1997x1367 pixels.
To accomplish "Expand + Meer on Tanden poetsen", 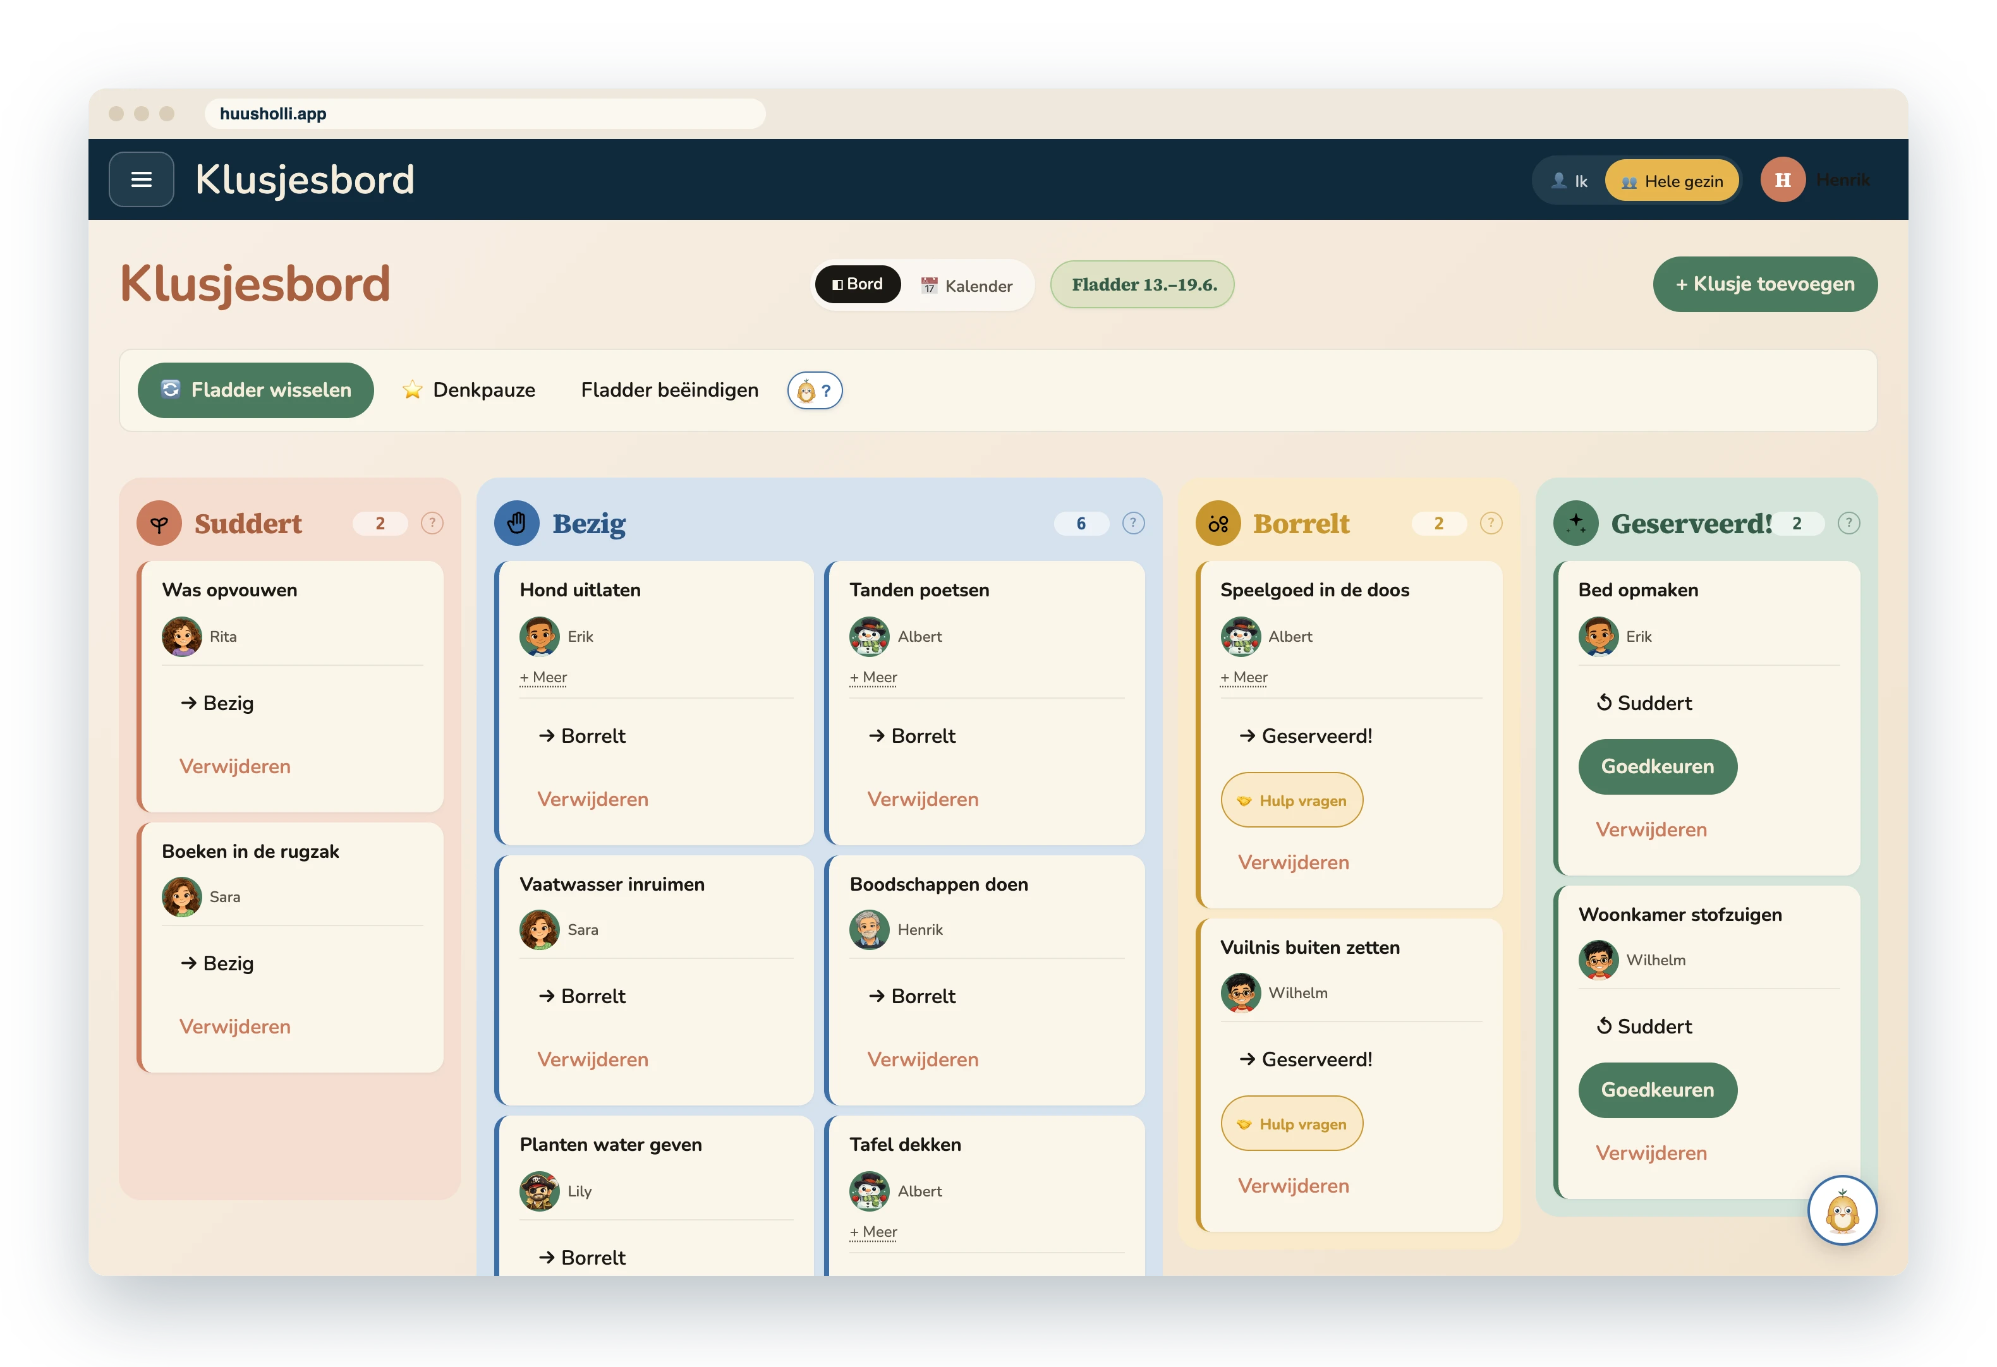I will [x=873, y=677].
